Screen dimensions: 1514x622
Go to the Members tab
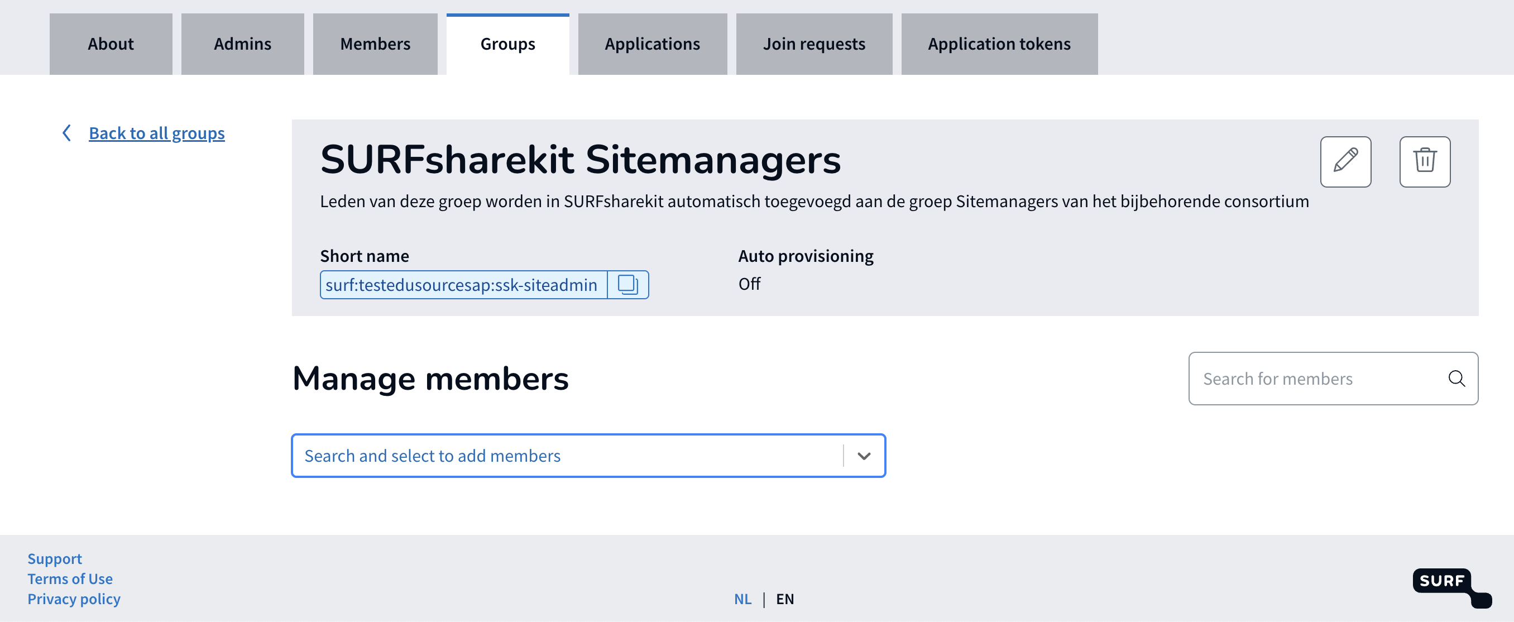pyautogui.click(x=375, y=44)
